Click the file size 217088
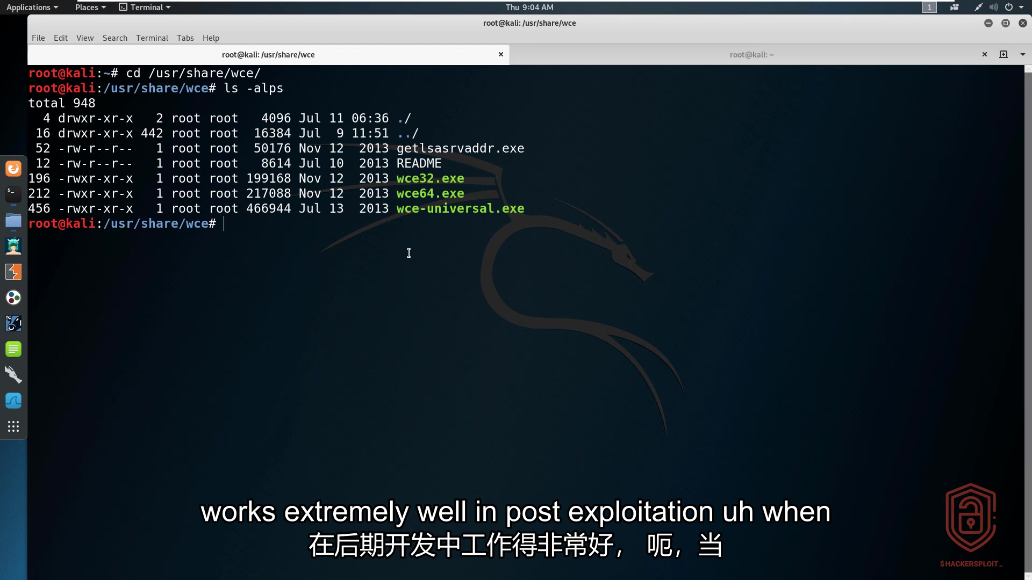 click(x=268, y=193)
